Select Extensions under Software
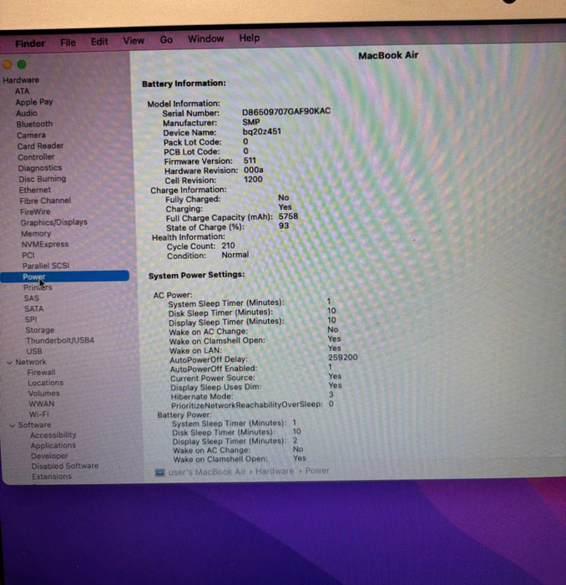This screenshot has width=566, height=585. click(52, 477)
